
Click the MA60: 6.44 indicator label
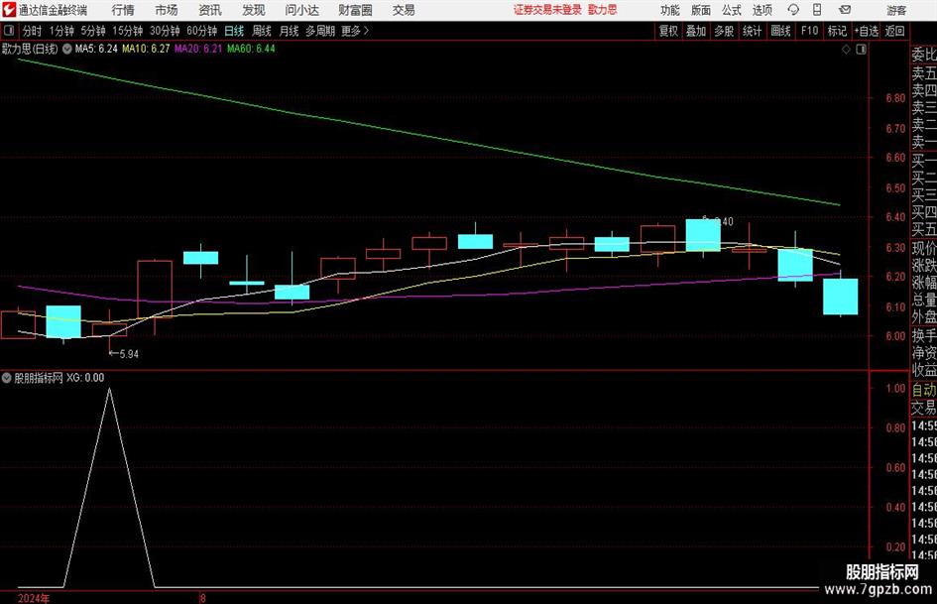pyautogui.click(x=251, y=49)
